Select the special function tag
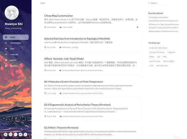Image resolution: width=187 pixels, height=139 pixels. [155, 61]
